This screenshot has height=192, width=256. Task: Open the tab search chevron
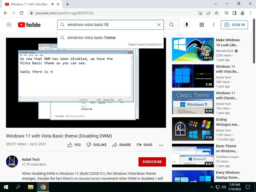pyautogui.click(x=216, y=3)
